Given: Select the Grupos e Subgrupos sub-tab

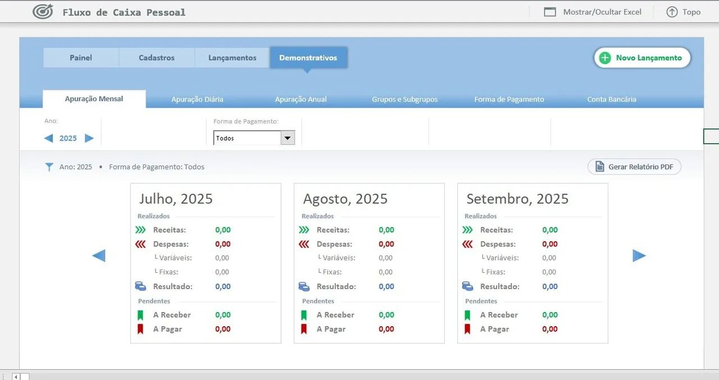Looking at the screenshot, I should (404, 99).
